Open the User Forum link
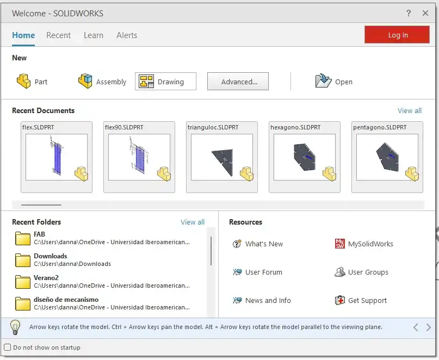This screenshot has width=439, height=360. point(264,272)
